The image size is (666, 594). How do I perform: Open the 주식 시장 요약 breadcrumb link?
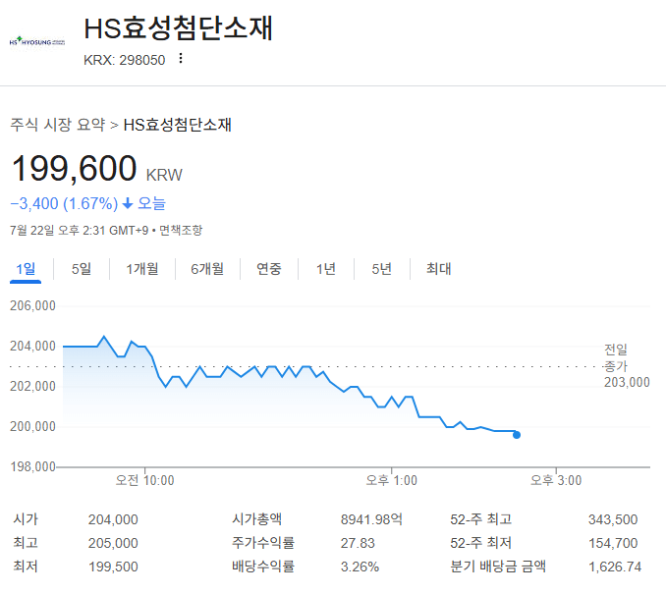[58, 125]
